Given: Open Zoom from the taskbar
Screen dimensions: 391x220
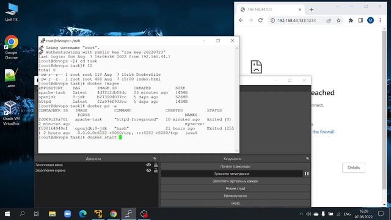Looking at the screenshot, I should 67,214.
